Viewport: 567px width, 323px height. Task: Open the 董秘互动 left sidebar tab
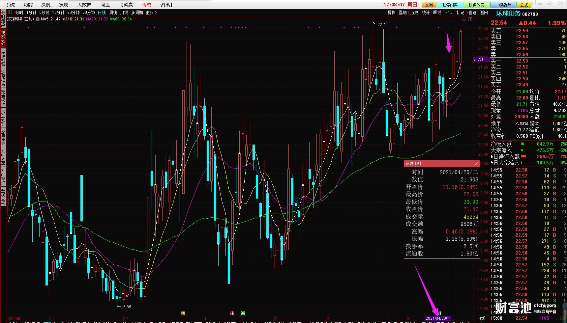(3, 196)
